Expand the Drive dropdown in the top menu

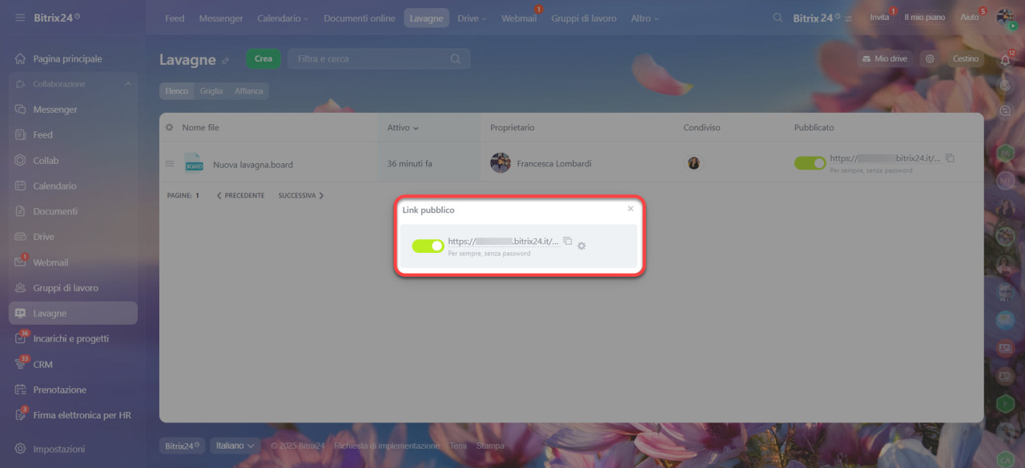pos(472,18)
